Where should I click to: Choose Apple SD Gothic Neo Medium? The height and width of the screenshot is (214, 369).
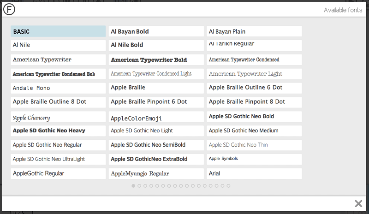(254, 131)
